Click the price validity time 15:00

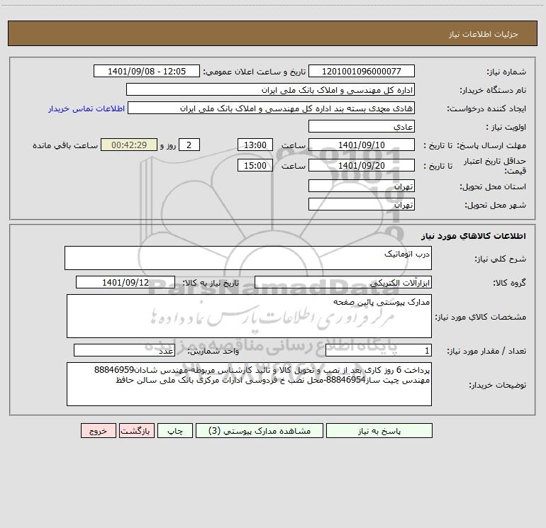coord(255,165)
